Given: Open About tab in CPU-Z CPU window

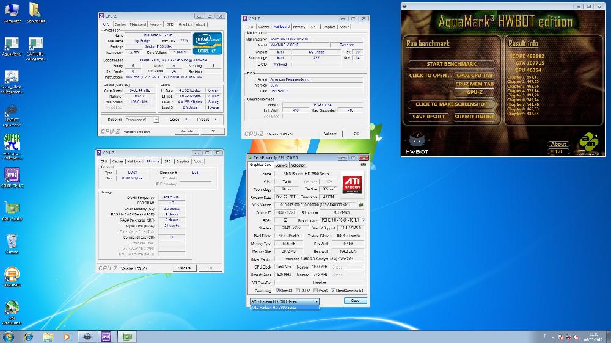Looking at the screenshot, I should tap(200, 24).
